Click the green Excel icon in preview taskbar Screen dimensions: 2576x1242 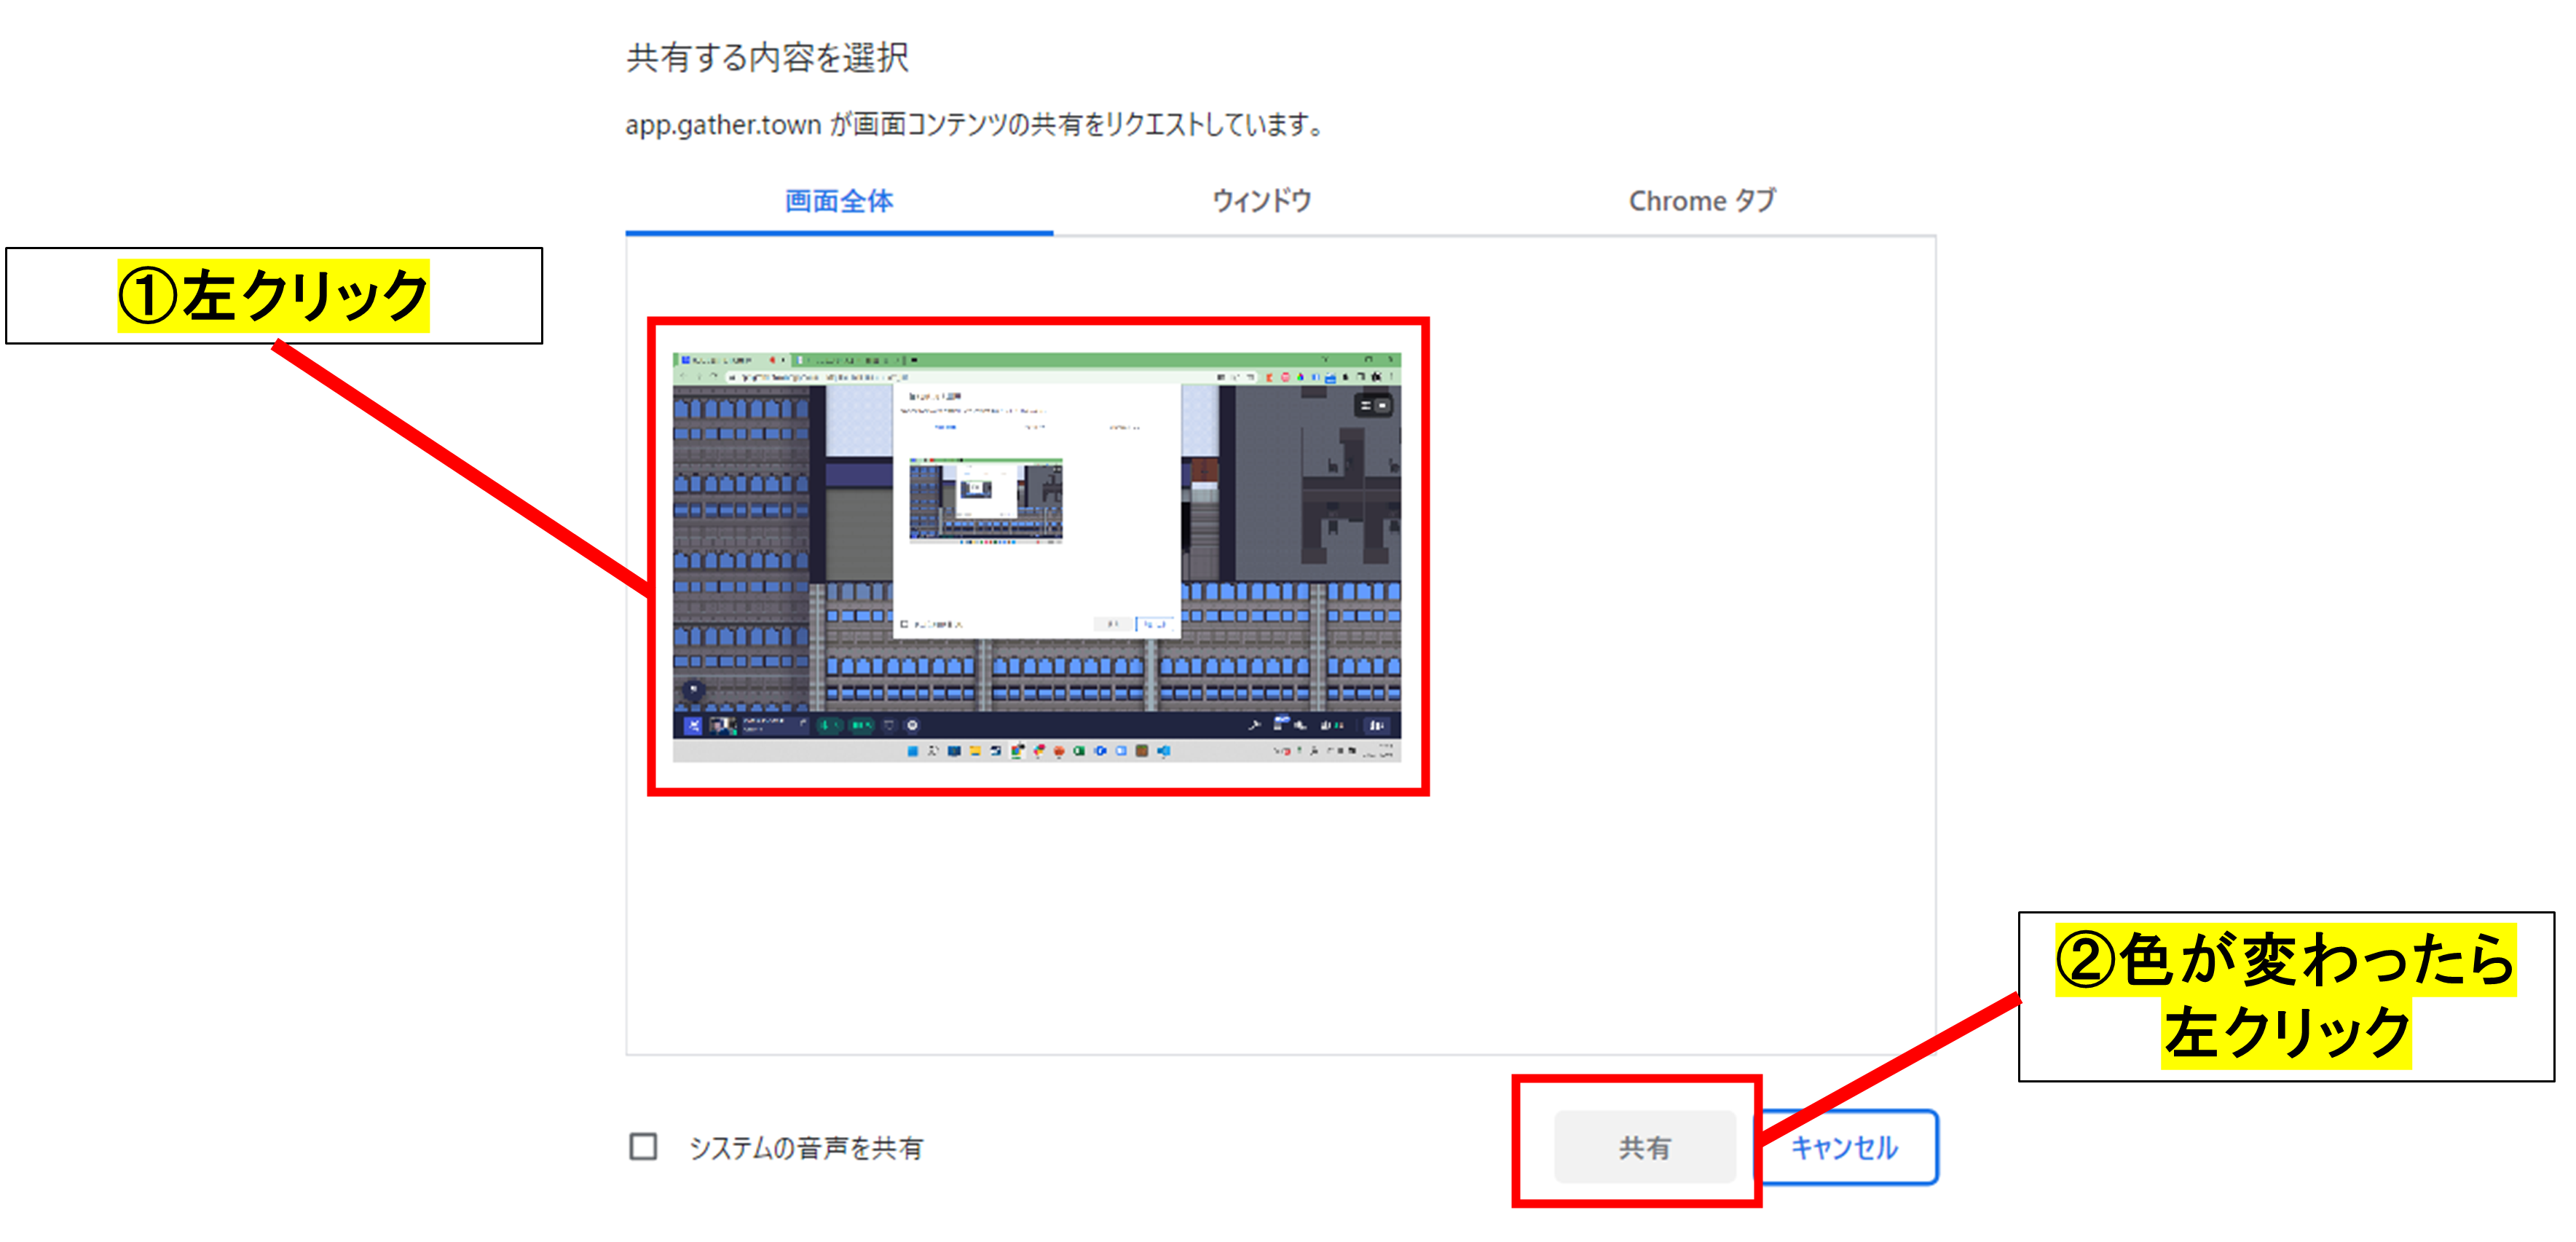coord(1079,752)
